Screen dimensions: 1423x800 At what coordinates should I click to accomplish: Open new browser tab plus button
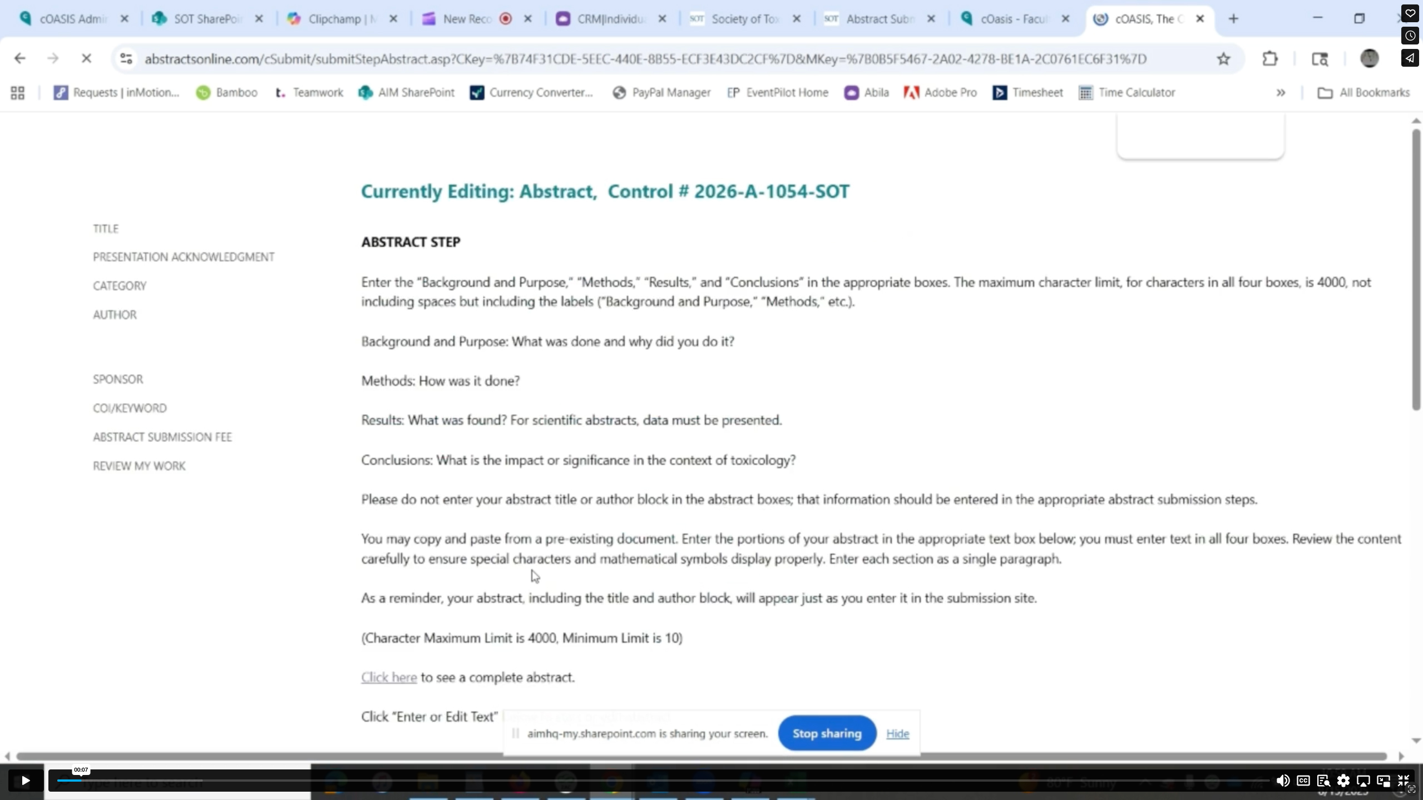[1233, 19]
